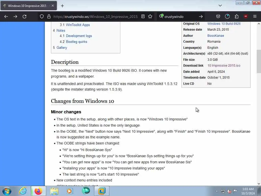Image resolution: width=261 pixels, height=196 pixels.
Task: Open the VirtualBox-style blue square taskbar app
Action: click(102, 191)
